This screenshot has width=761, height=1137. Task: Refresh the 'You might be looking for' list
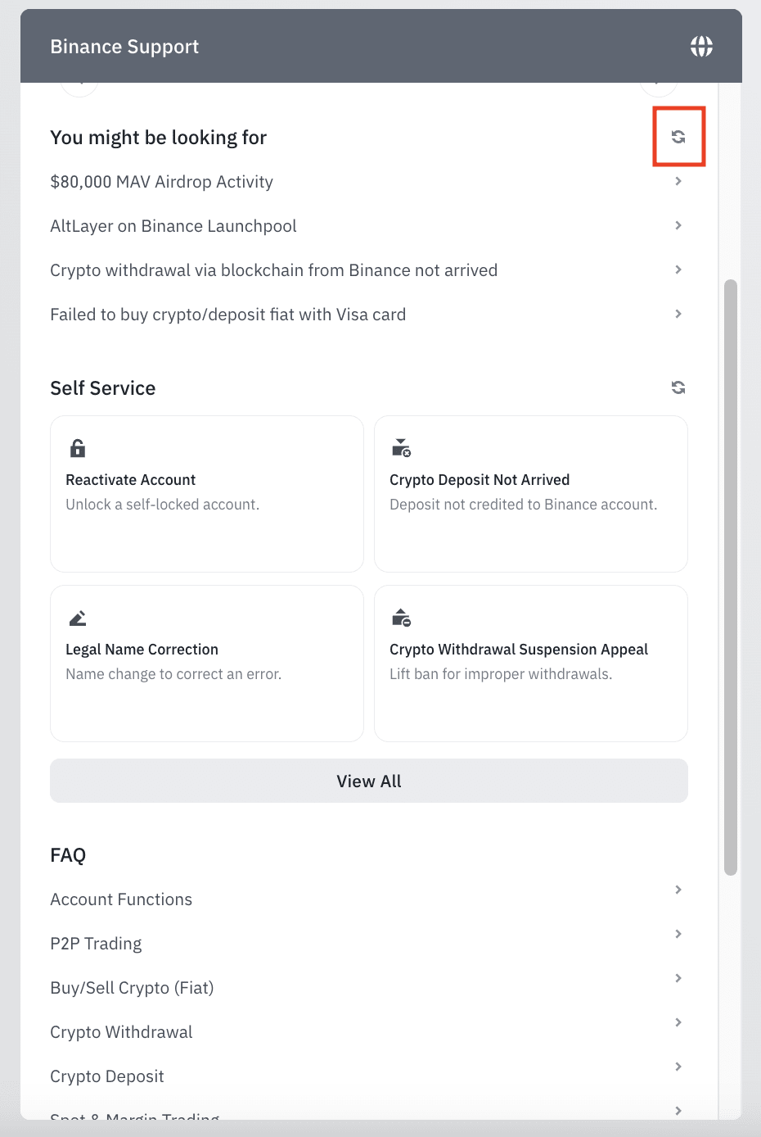click(678, 137)
